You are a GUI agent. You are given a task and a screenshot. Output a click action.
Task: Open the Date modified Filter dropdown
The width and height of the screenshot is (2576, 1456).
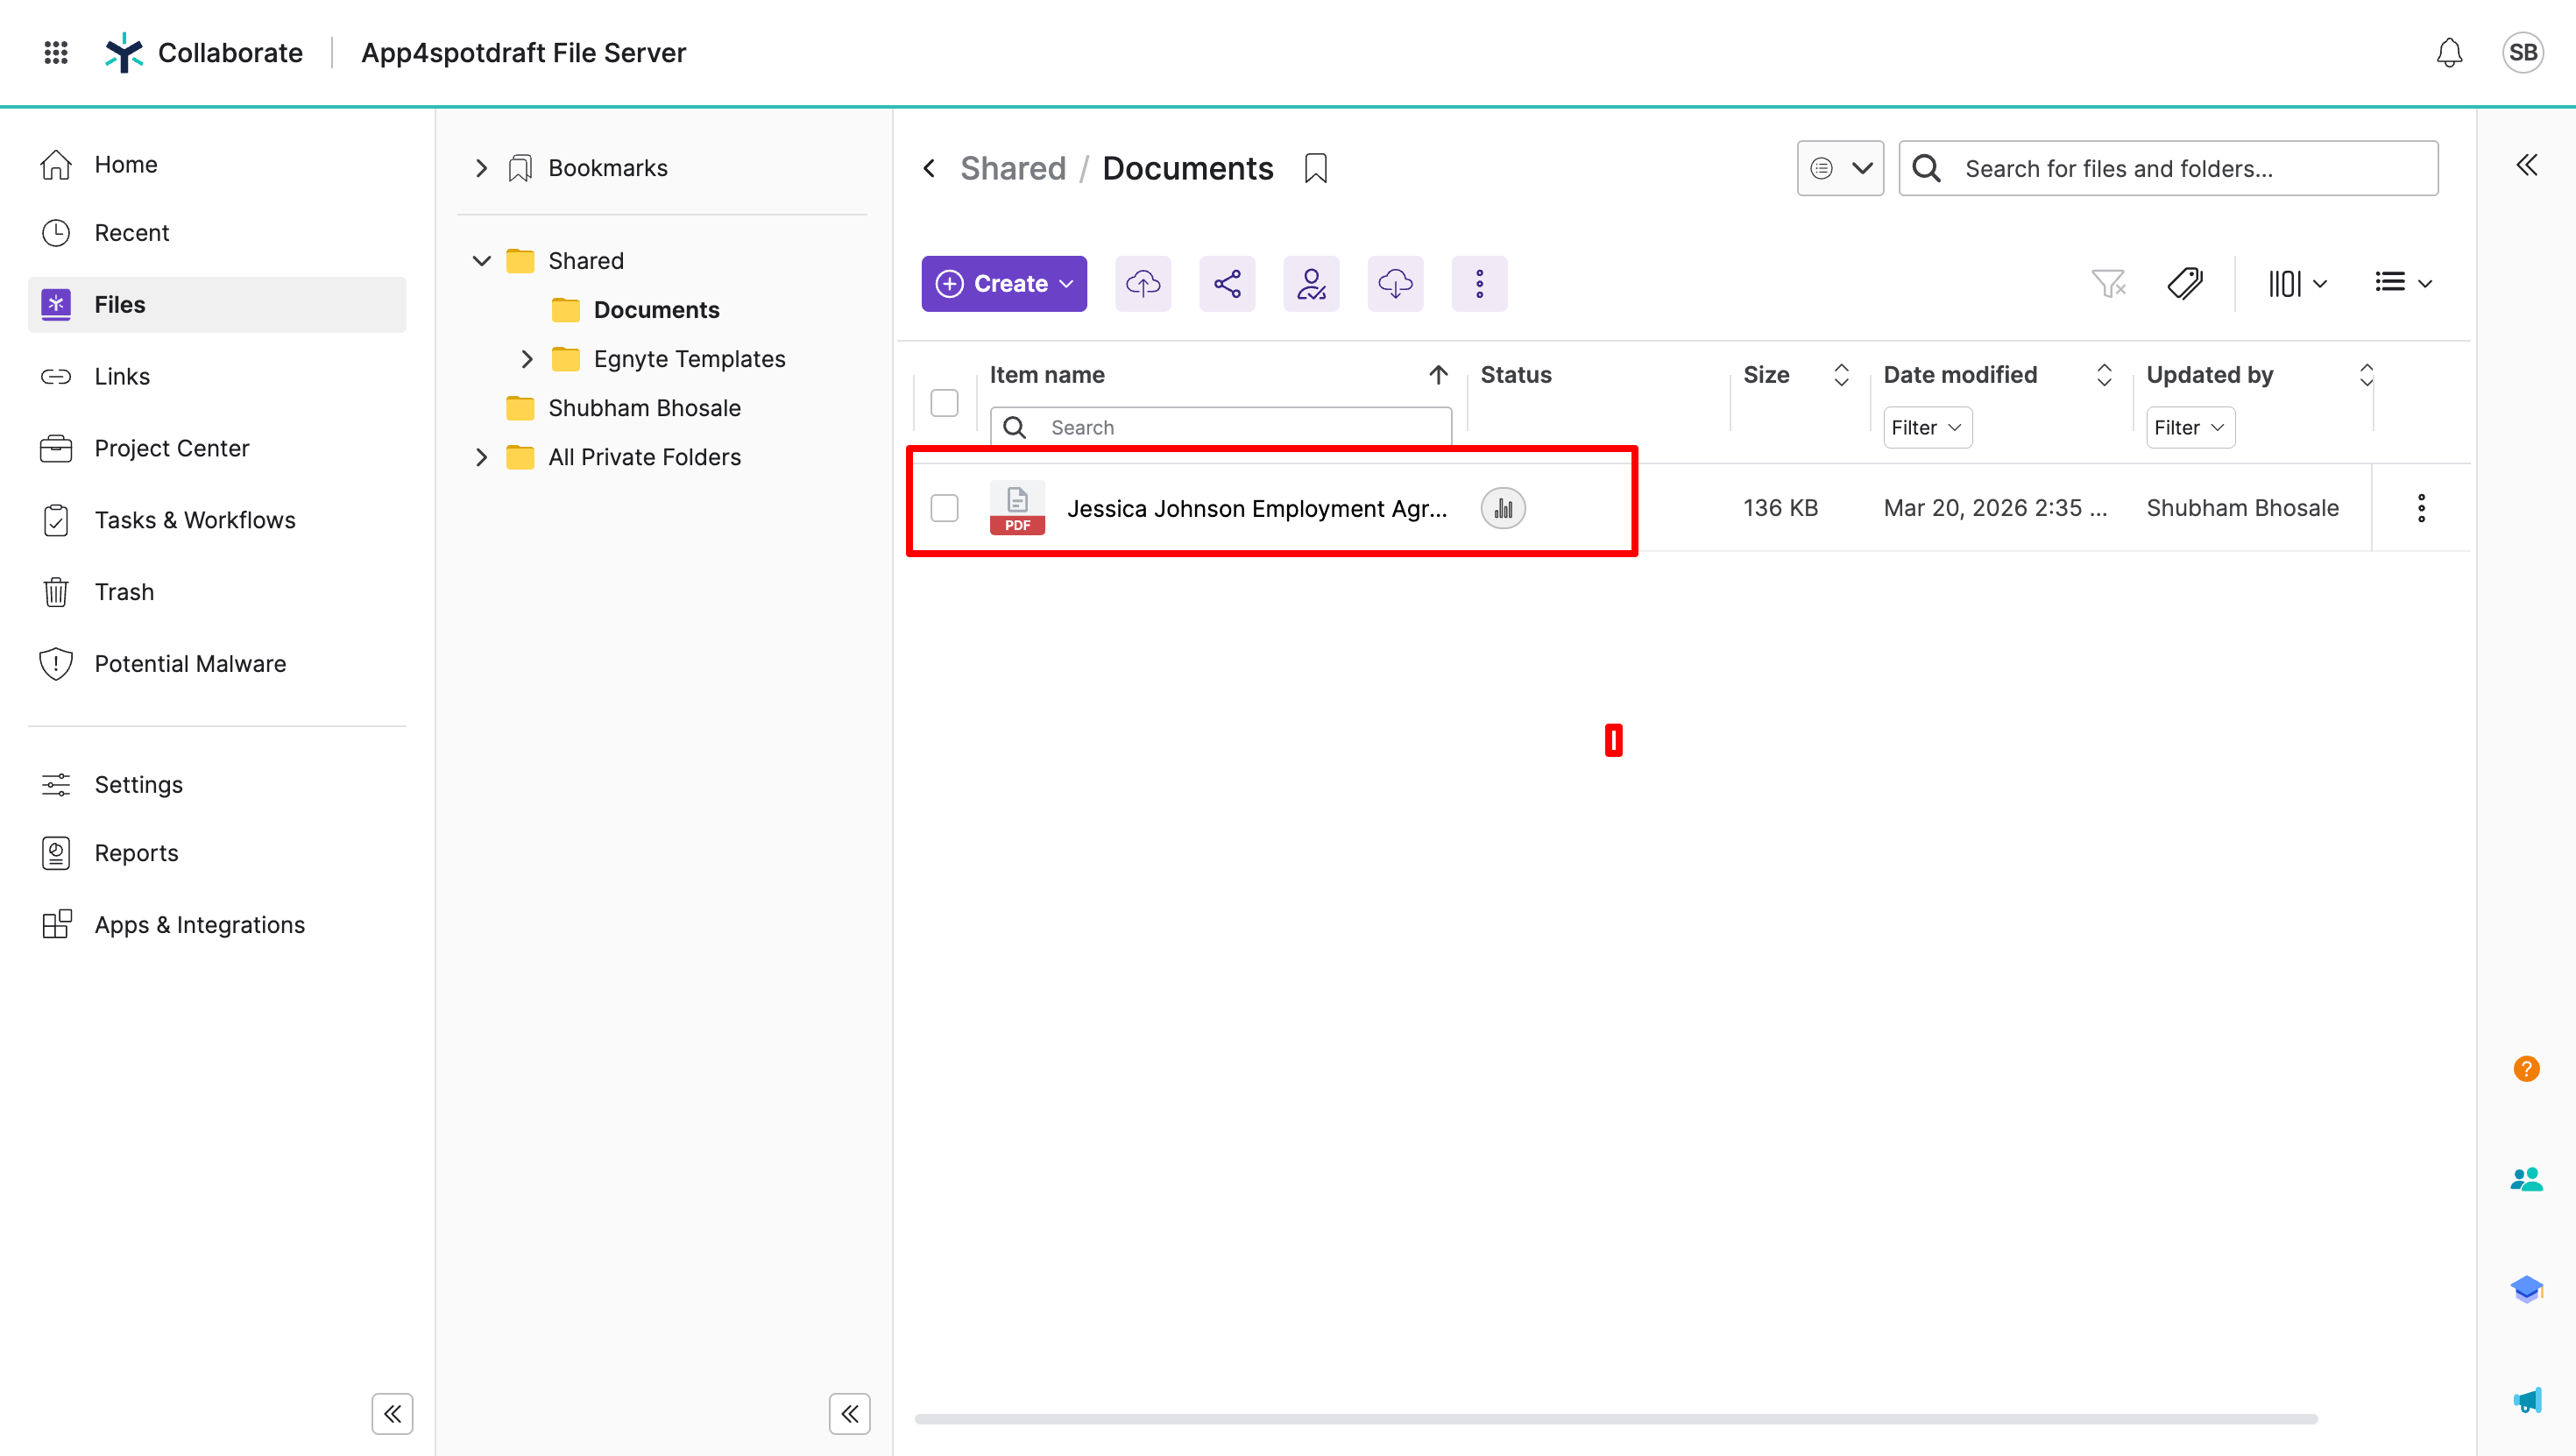coord(1927,427)
